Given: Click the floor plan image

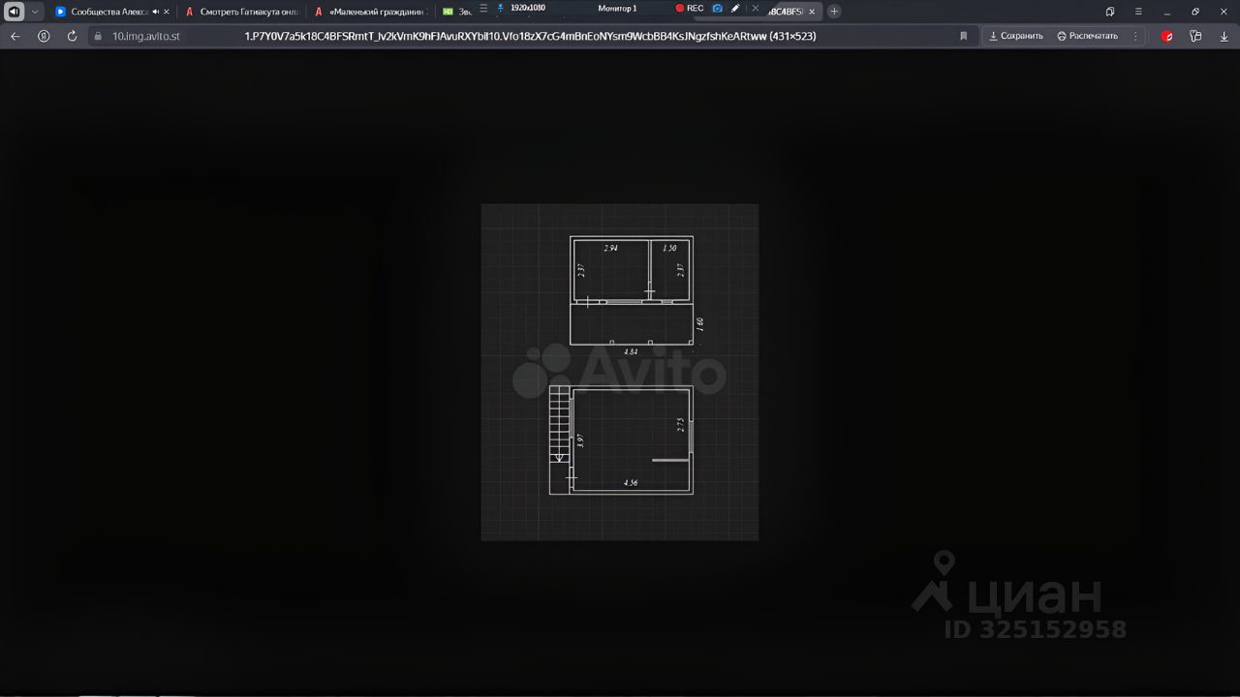Looking at the screenshot, I should [620, 372].
